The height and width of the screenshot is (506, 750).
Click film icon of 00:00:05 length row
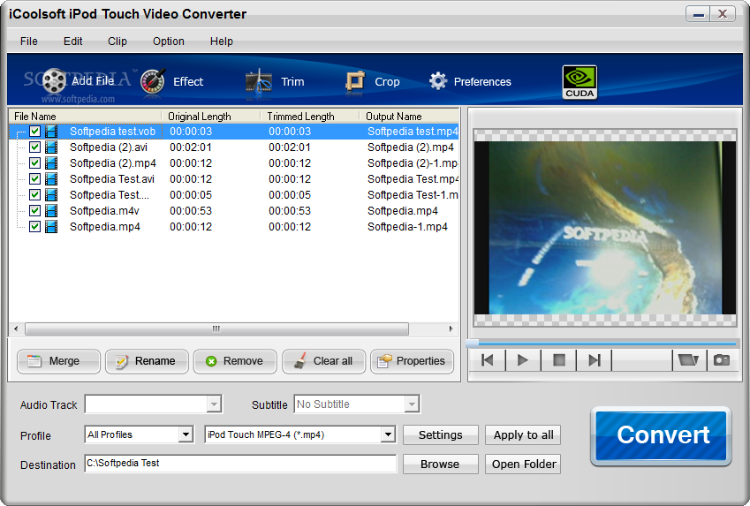pos(51,194)
